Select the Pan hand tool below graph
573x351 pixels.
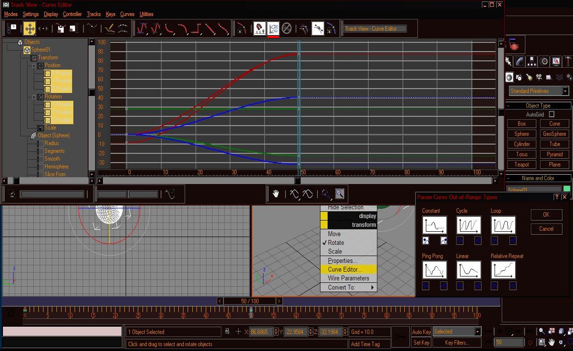click(x=276, y=194)
